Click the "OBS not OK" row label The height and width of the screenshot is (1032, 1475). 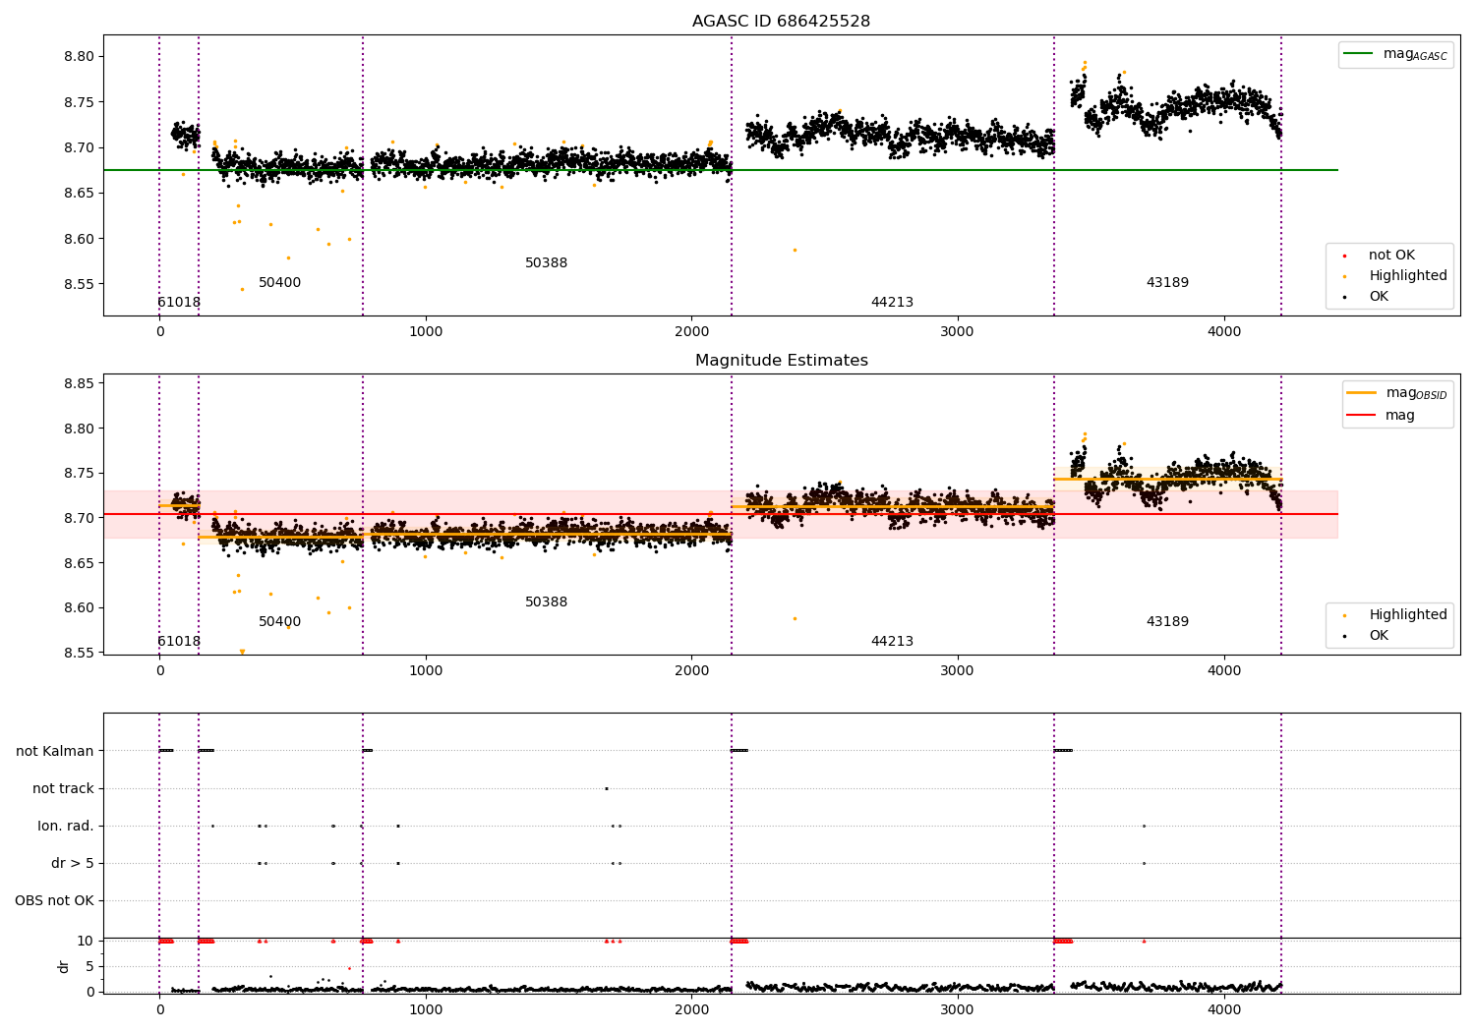[55, 901]
